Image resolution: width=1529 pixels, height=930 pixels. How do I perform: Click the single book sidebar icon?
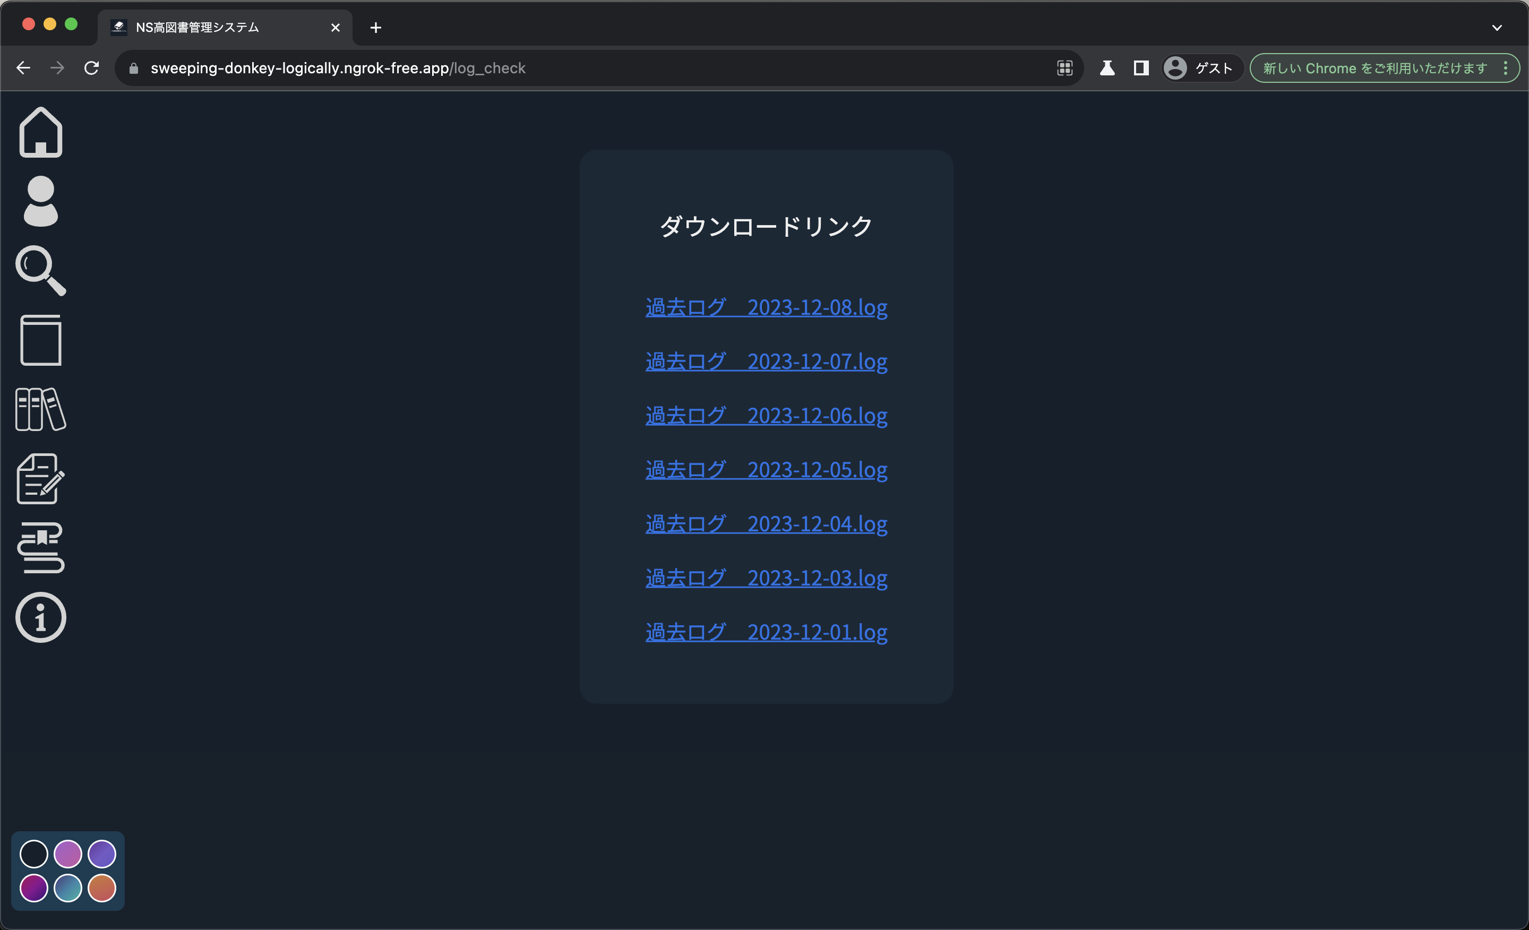tap(41, 340)
